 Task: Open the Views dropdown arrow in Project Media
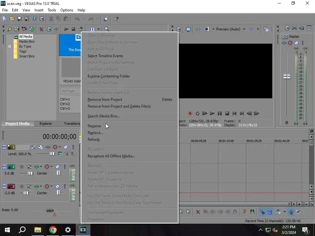98,29
